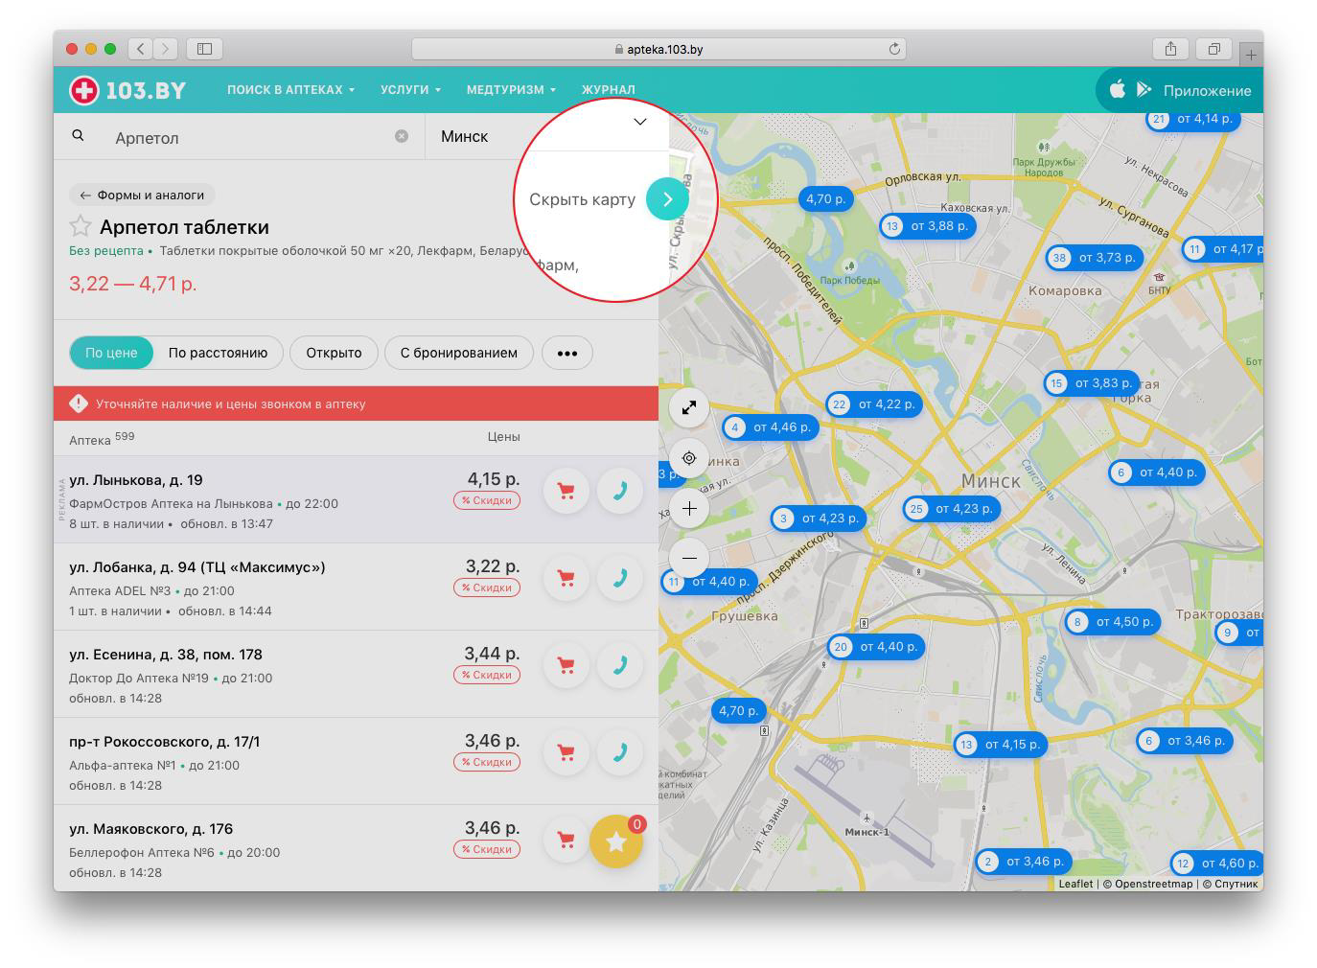
Task: Open Safari share menu
Action: 1170,49
